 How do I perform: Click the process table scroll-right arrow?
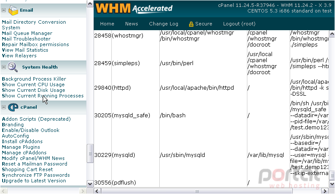point(325,191)
